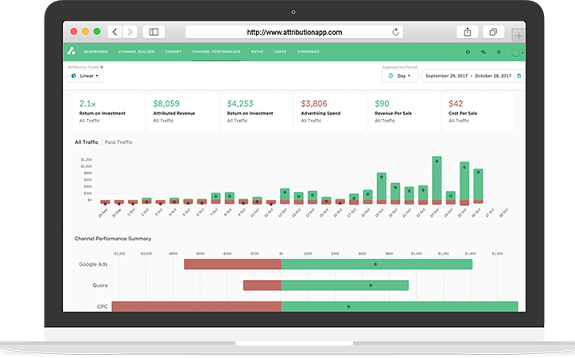Select the $42 Cost Per Sale card
Image resolution: width=575 pixels, height=358 pixels.
(x=478, y=112)
